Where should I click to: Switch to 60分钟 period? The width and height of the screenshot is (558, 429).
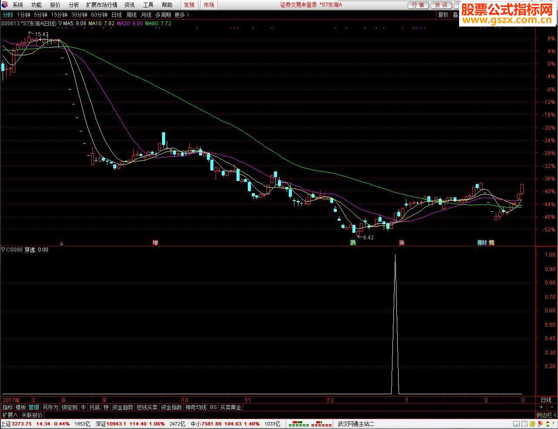99,14
